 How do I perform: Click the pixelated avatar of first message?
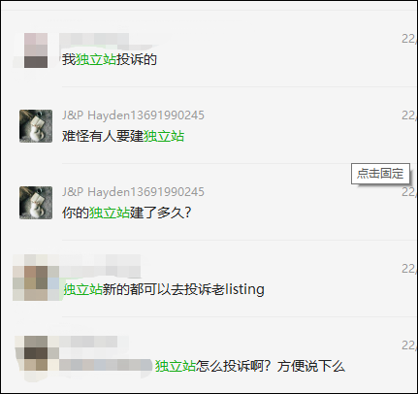(x=36, y=50)
